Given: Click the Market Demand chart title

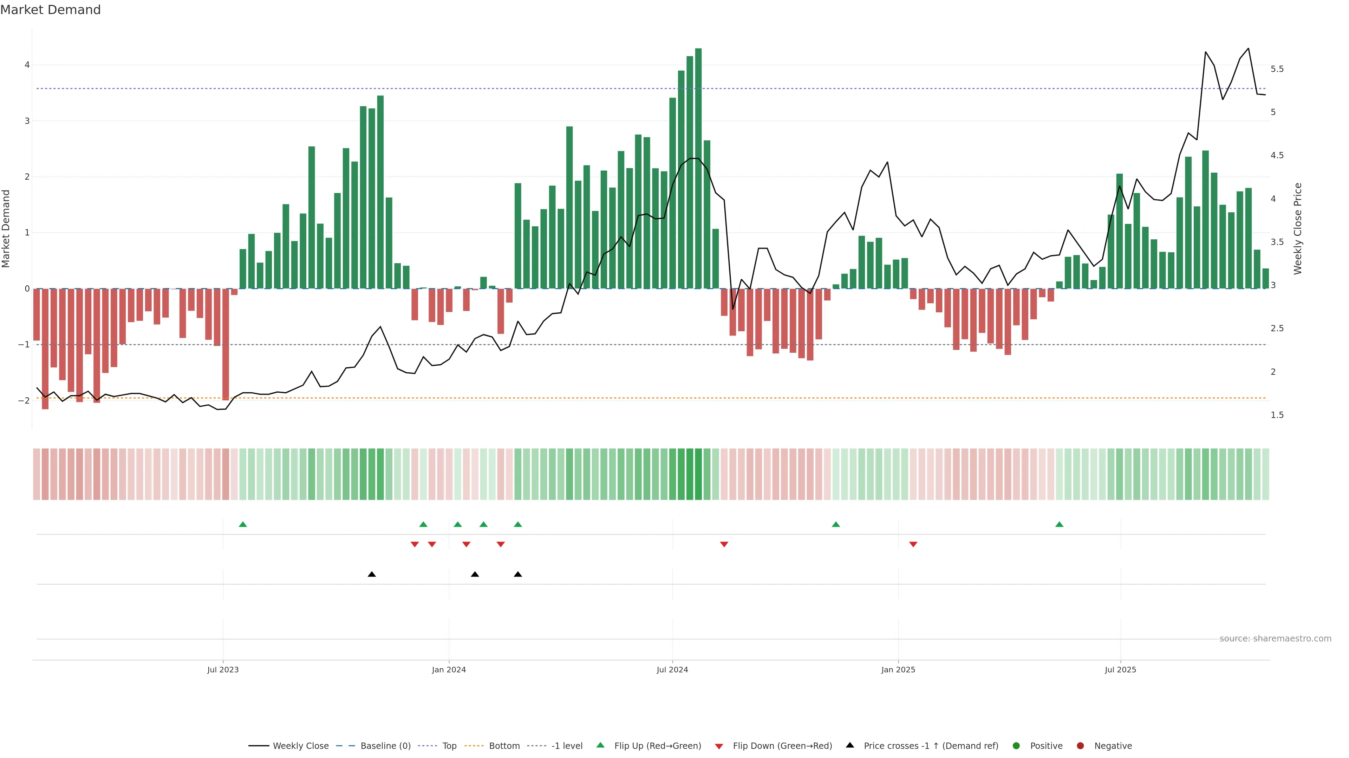Looking at the screenshot, I should click(50, 10).
